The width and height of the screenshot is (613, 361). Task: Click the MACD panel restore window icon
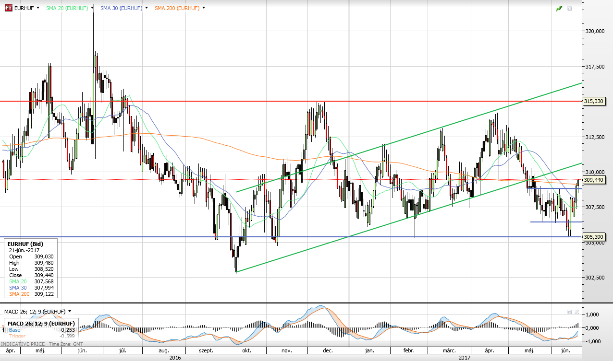(x=570, y=312)
